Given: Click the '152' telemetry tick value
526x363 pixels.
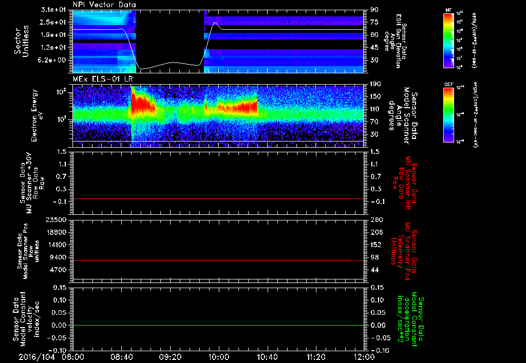Looking at the screenshot, I should (376, 245).
